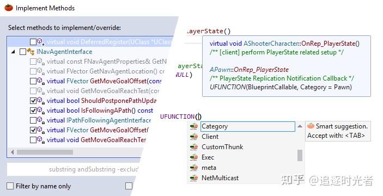Viewport: 383px width, 196px height.
Task: Click icon beside meta suggestion
Action: (194, 168)
